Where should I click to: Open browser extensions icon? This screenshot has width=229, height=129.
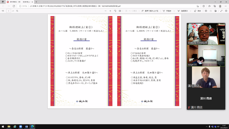click(204, 6)
